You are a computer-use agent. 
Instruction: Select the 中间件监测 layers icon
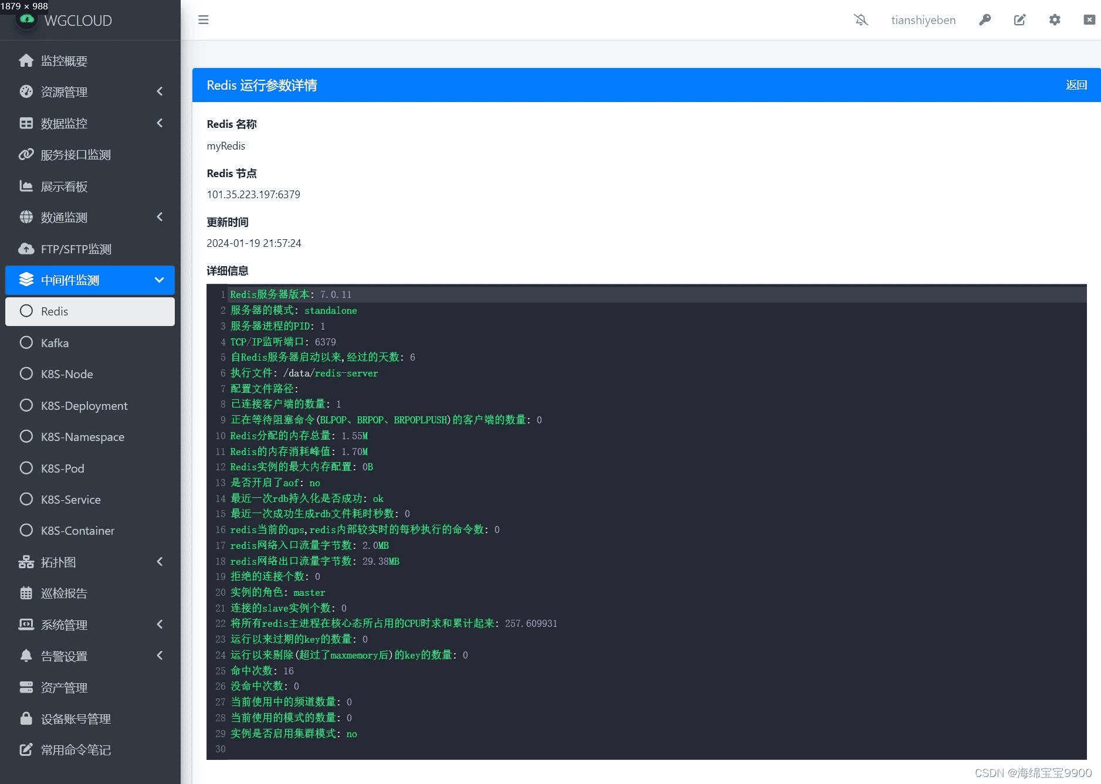click(x=26, y=280)
